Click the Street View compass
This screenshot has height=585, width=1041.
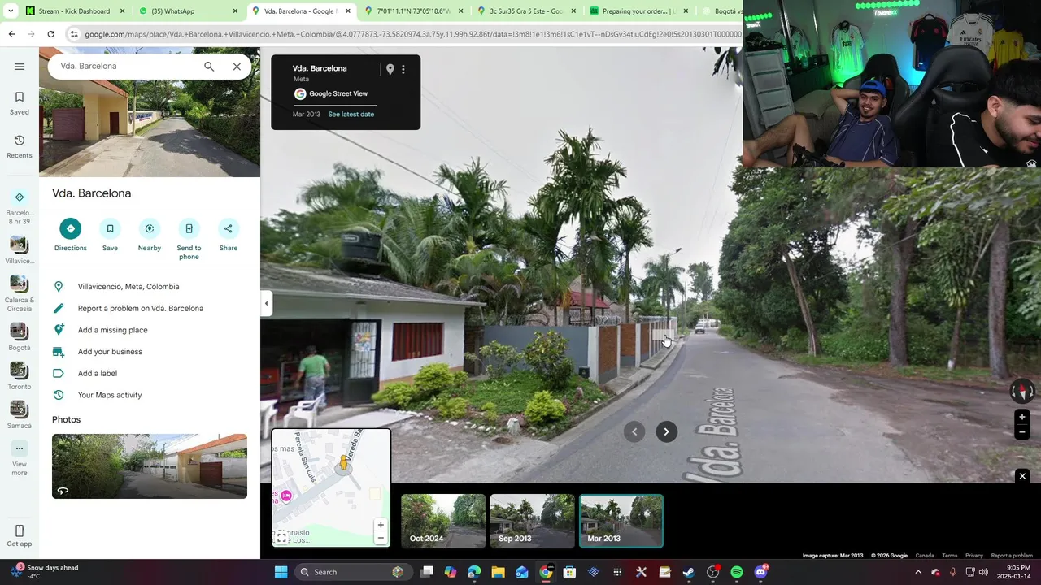coord(1022,391)
